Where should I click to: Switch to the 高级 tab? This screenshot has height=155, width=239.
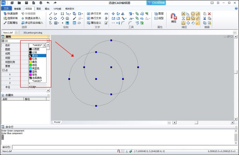click(x=39, y=9)
